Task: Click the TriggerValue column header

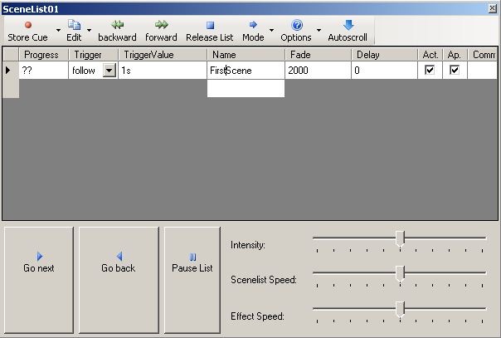Action: pyautogui.click(x=162, y=55)
